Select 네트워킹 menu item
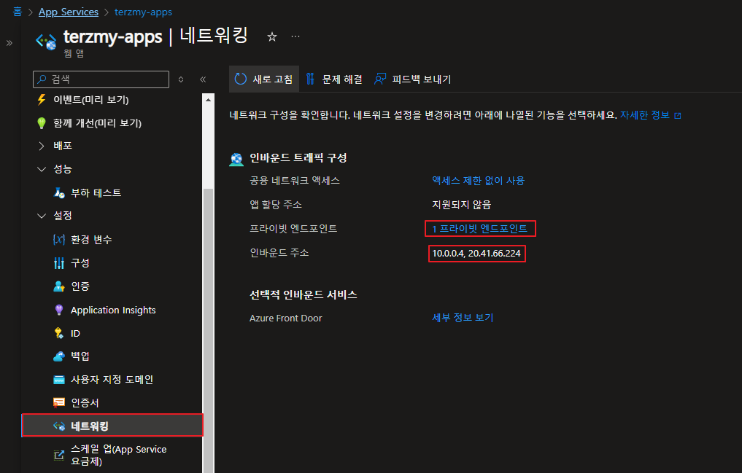 (x=112, y=426)
